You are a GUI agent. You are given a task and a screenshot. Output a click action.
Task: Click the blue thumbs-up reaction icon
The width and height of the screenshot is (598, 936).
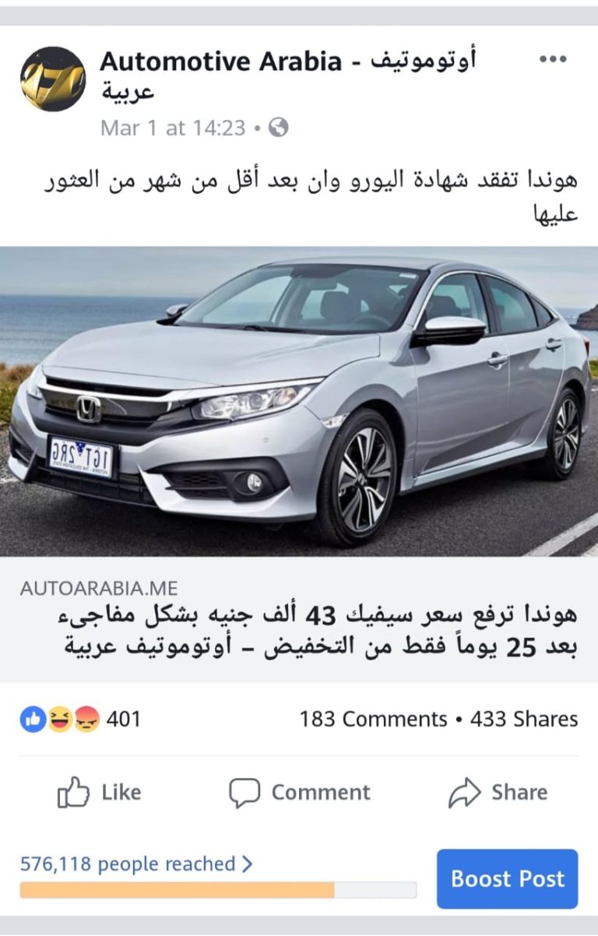pyautogui.click(x=33, y=719)
